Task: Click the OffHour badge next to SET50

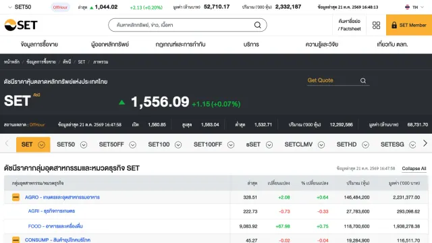Action: 60,7
